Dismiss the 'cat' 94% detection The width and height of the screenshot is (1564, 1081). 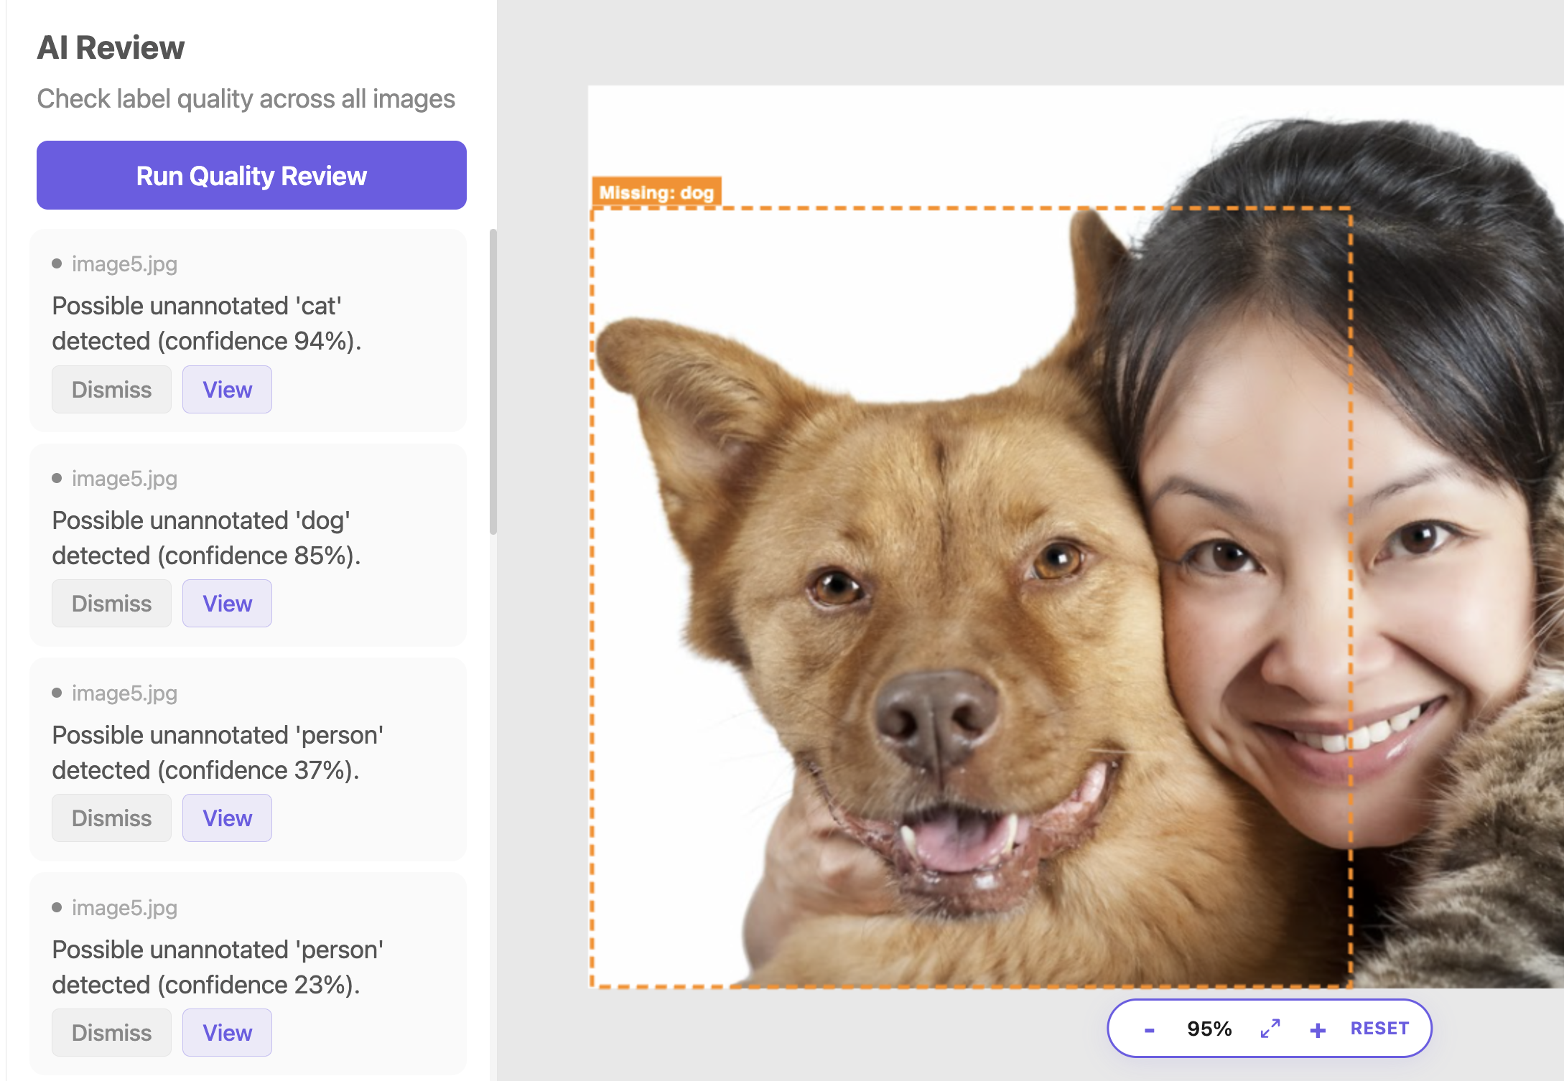point(111,389)
